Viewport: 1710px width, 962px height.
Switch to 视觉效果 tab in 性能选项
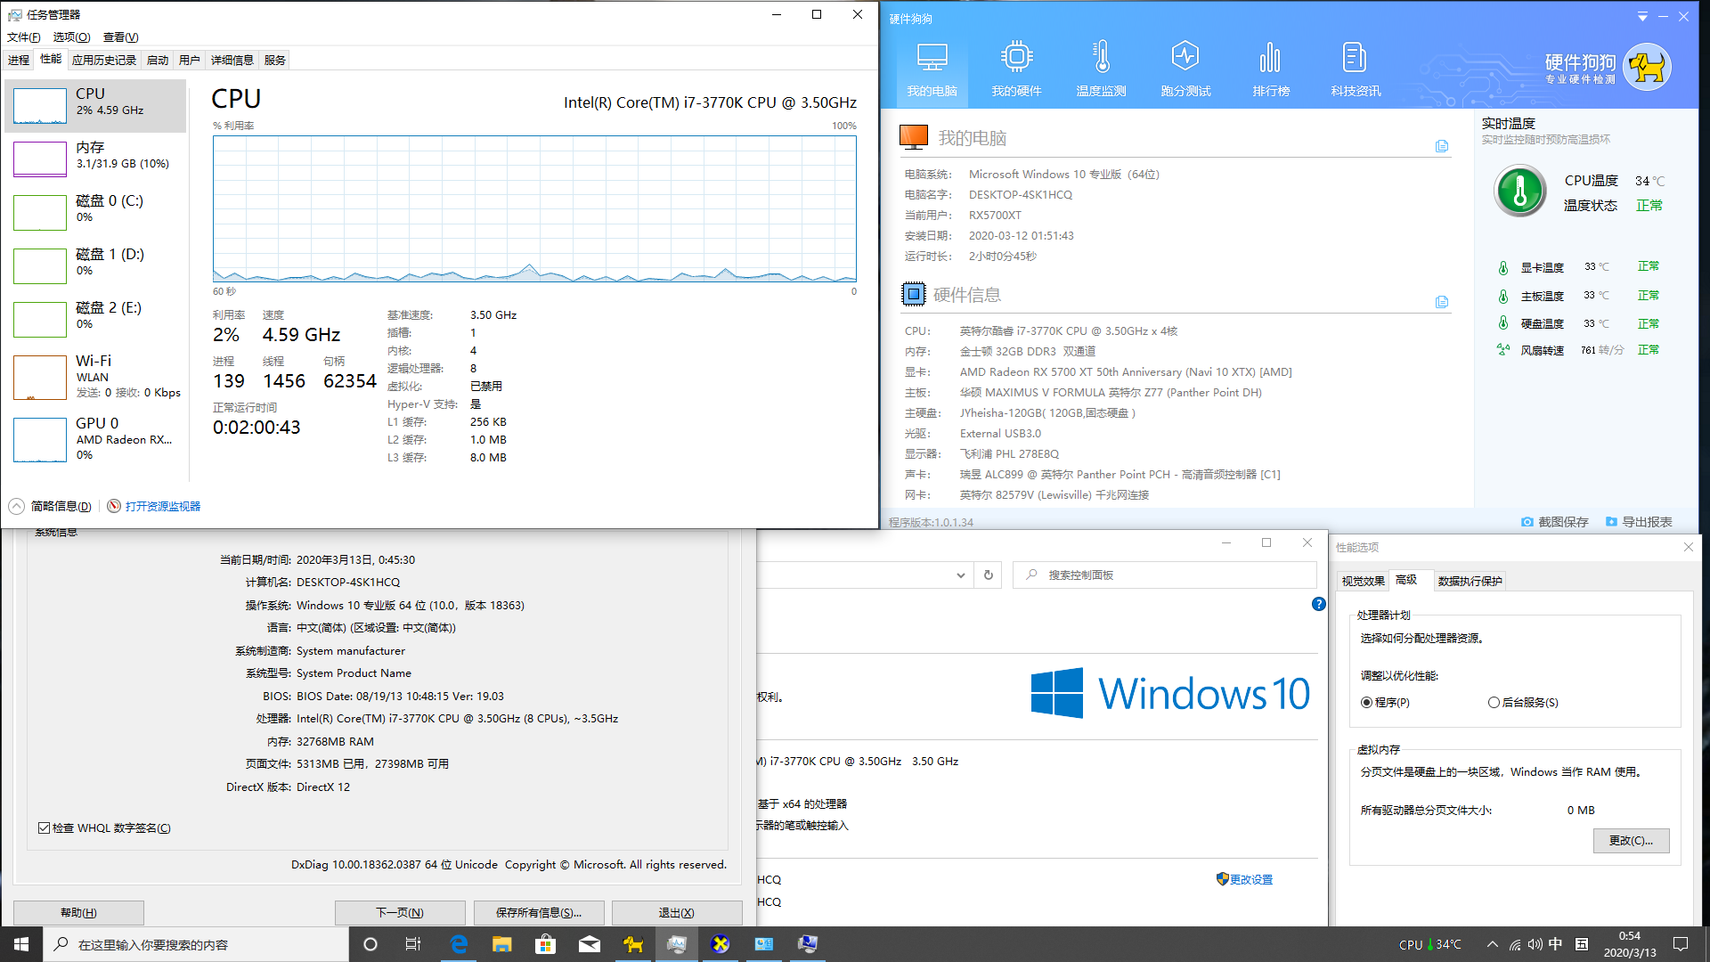pos(1363,582)
